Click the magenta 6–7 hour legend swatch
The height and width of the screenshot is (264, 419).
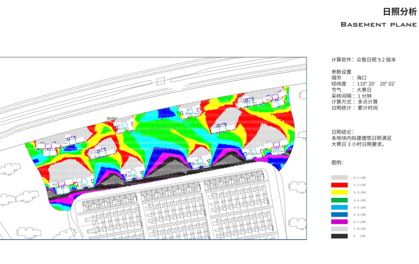point(339,221)
